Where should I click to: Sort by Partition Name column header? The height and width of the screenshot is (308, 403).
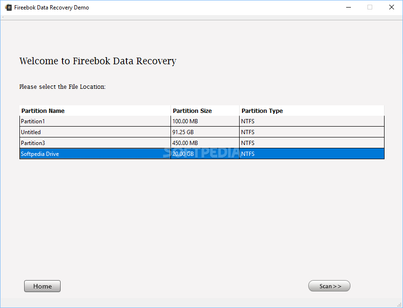[x=95, y=111]
